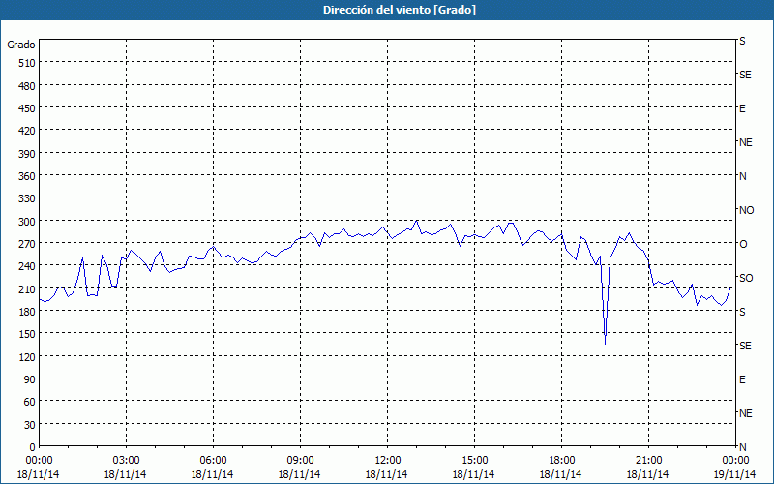Viewport: 774px width, 484px height.
Task: Click the "NO" compass label on right axis
Action: (746, 210)
